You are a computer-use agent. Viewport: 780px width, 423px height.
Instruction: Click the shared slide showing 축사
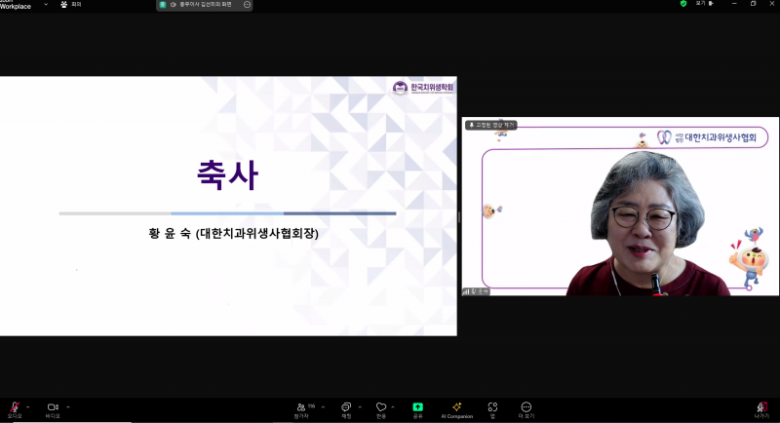click(227, 206)
